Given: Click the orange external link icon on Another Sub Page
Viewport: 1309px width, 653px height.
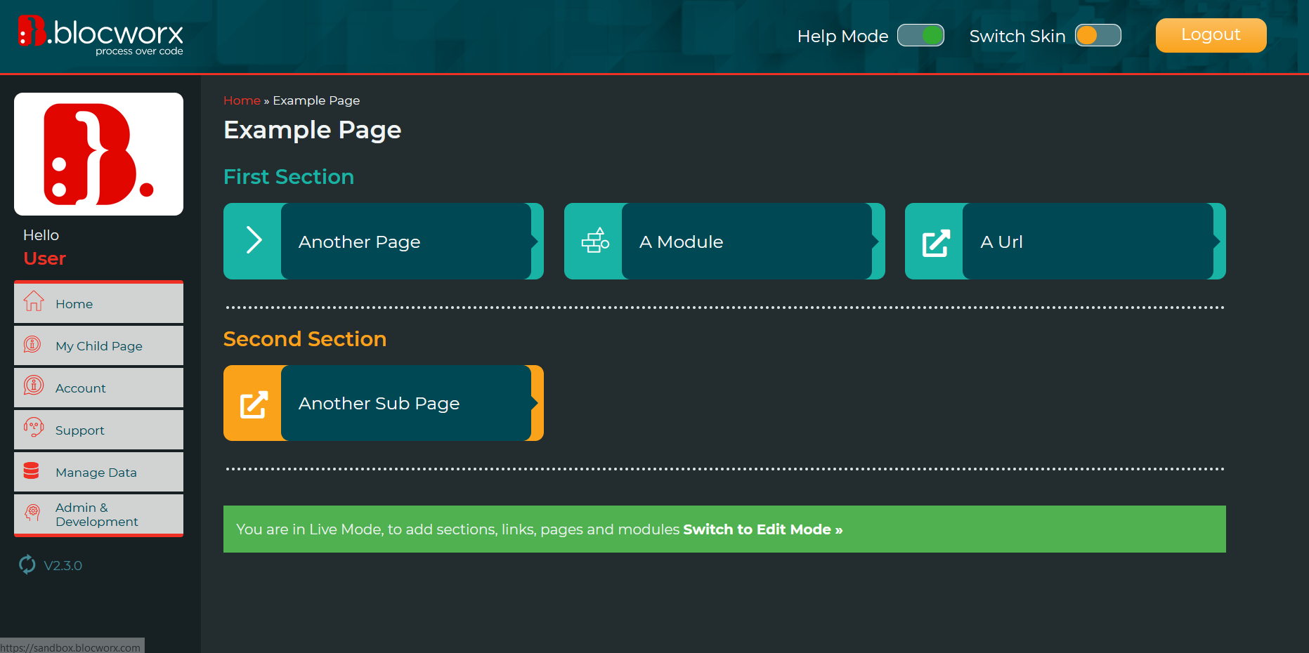Looking at the screenshot, I should click(x=254, y=404).
